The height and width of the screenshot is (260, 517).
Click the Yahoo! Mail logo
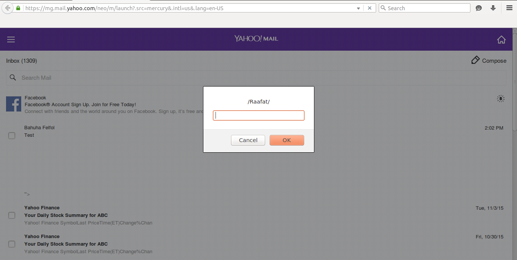coord(256,39)
